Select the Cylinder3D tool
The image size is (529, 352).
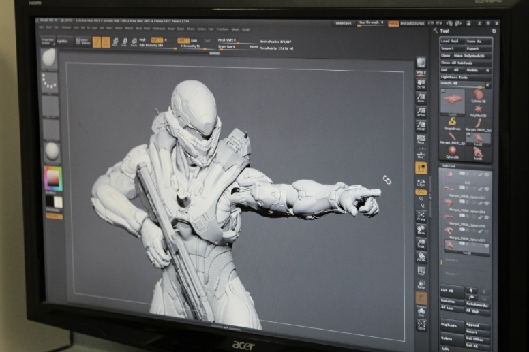tap(478, 96)
